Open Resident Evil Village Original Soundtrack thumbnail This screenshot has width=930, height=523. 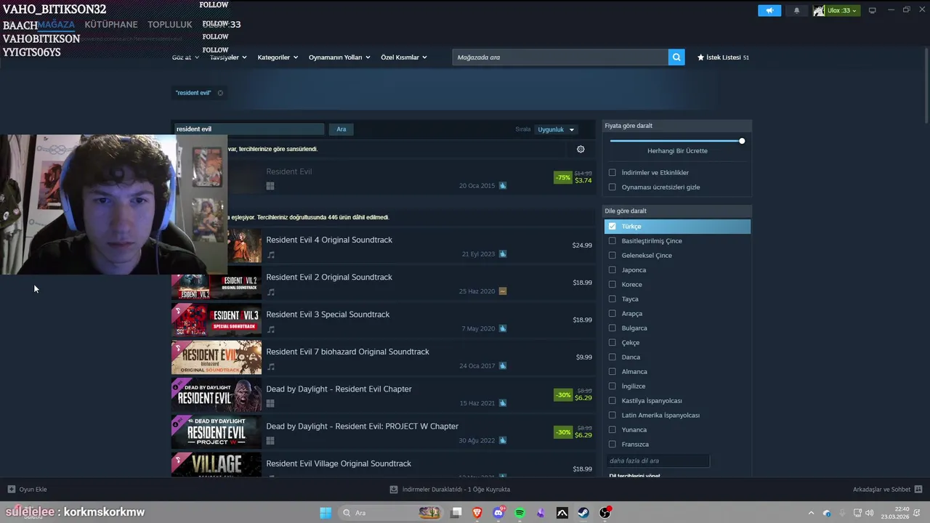(217, 465)
